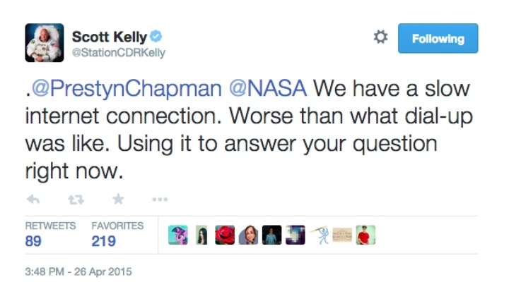Image resolution: width=509 pixels, height=306 pixels.
Task: Open the three-dot more options menu
Action: click(159, 200)
